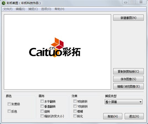Click the 彩拓截图 app icon in title bar
The image size is (148, 124).
pyautogui.click(x=4, y=3)
